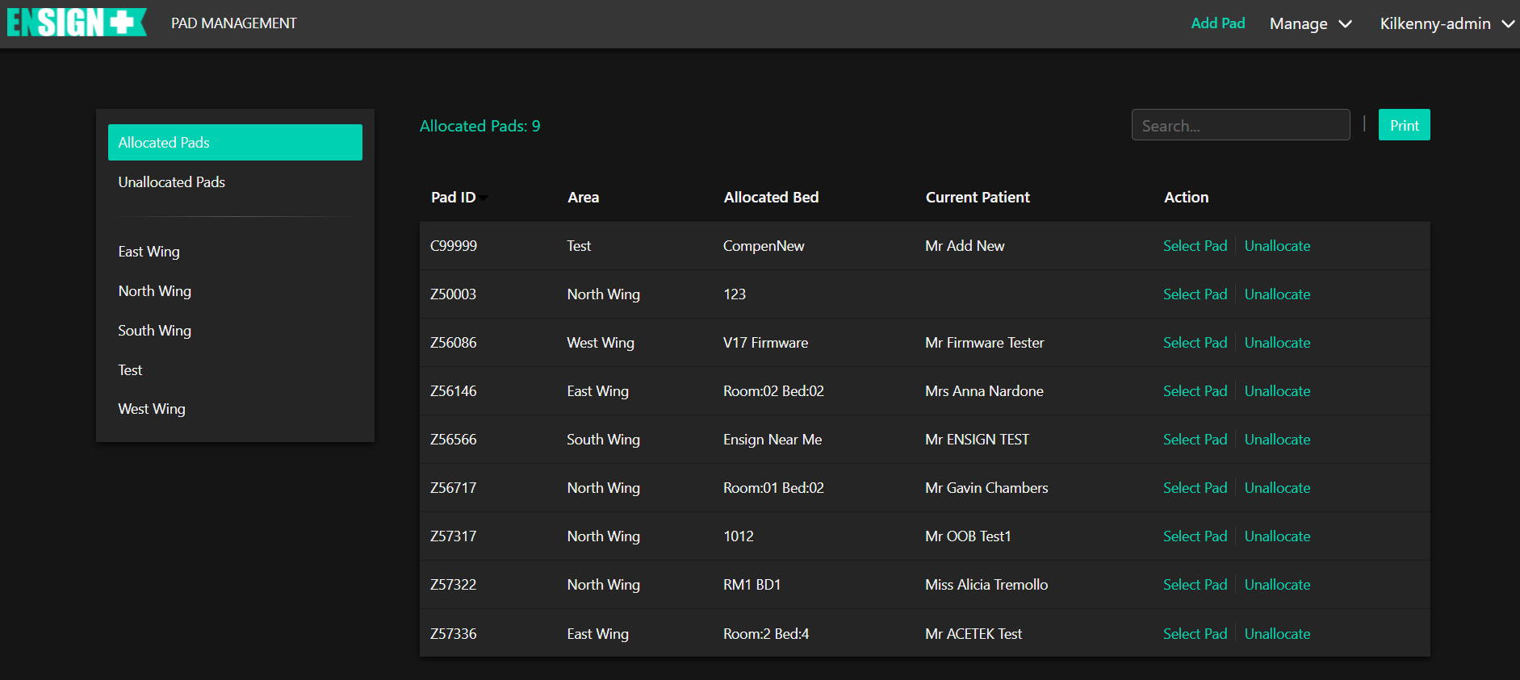Unallocate pad Z50003

click(x=1277, y=294)
